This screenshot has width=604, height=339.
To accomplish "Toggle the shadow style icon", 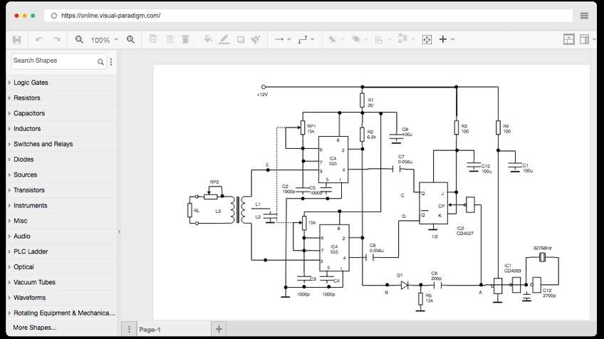I will pos(241,40).
